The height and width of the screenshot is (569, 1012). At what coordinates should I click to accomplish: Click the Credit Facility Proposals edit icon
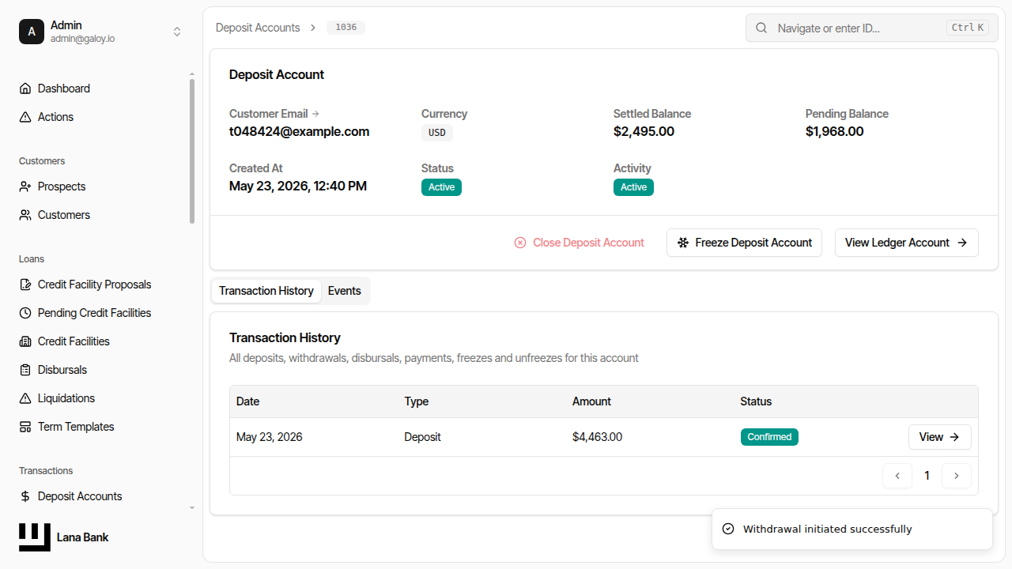pos(25,284)
